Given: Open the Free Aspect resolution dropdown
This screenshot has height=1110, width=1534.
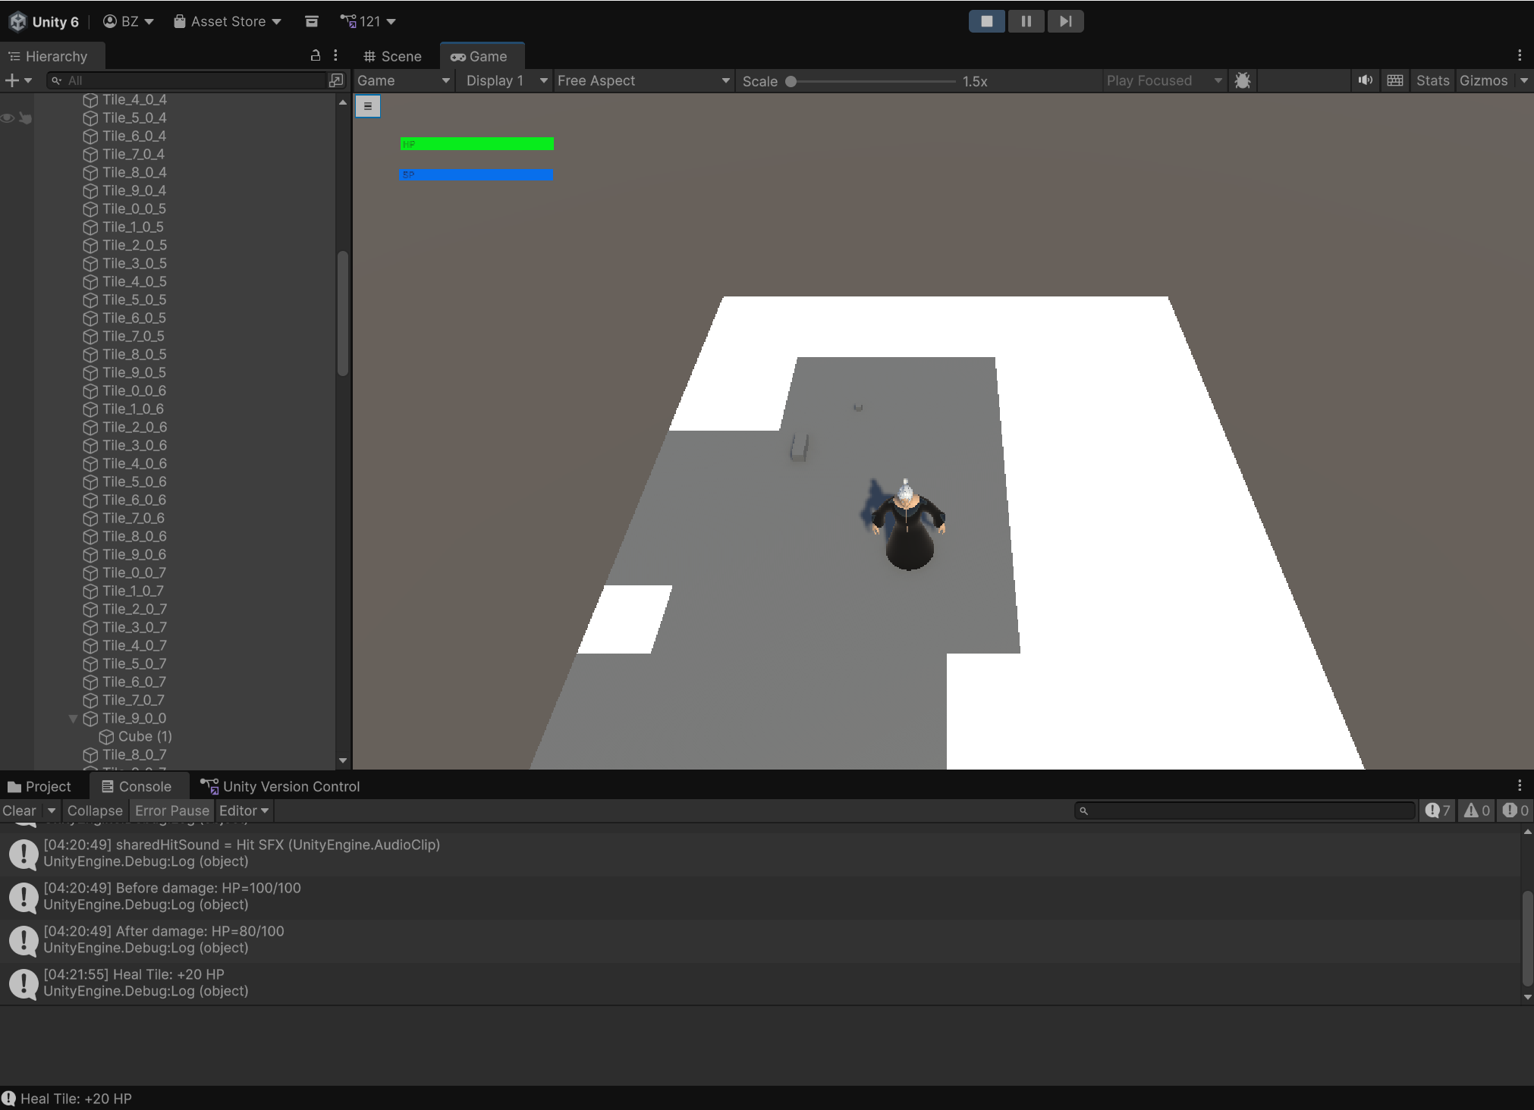Looking at the screenshot, I should (x=643, y=80).
